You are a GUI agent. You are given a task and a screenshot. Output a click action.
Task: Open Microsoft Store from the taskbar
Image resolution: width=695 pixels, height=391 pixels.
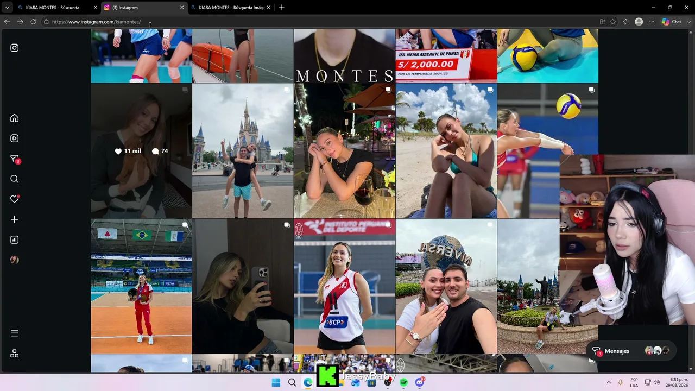tap(371, 382)
